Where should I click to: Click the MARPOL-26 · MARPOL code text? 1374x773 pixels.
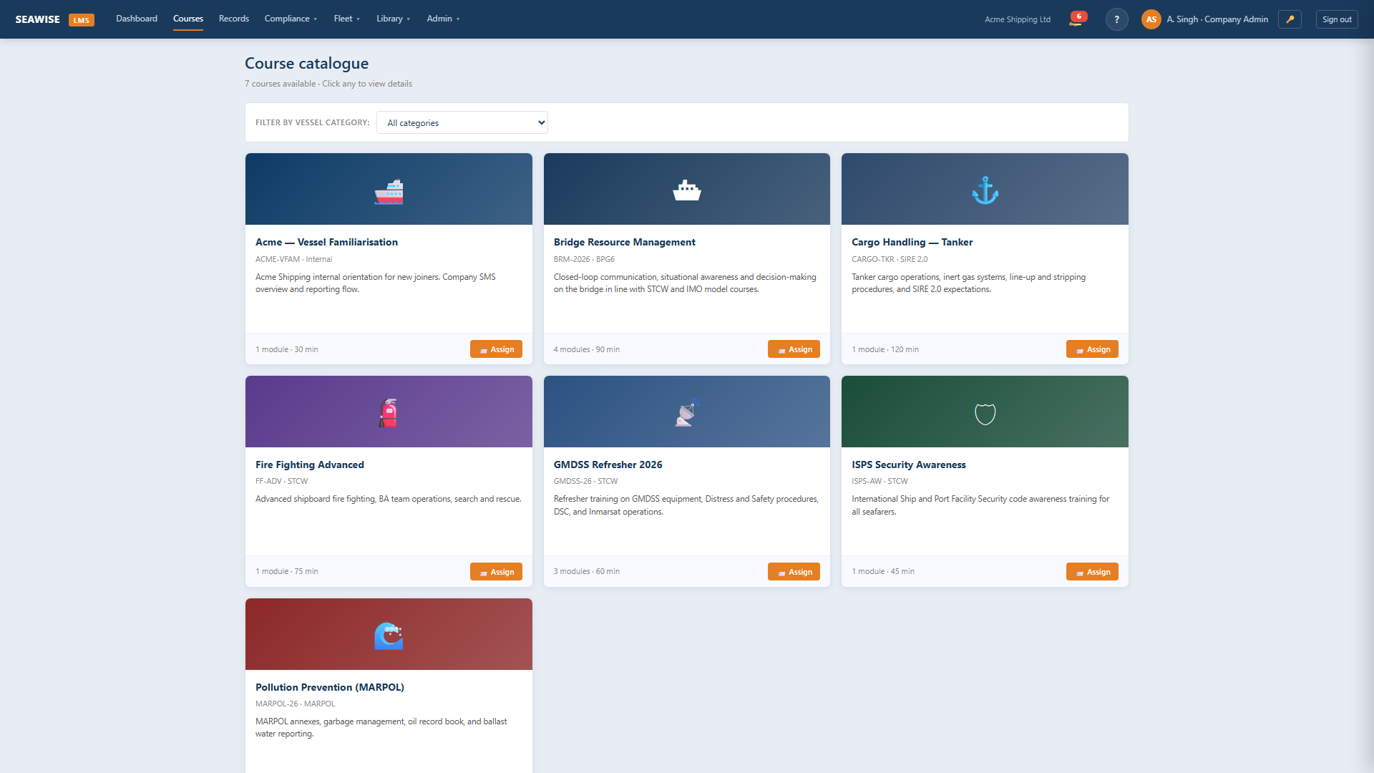(x=295, y=704)
